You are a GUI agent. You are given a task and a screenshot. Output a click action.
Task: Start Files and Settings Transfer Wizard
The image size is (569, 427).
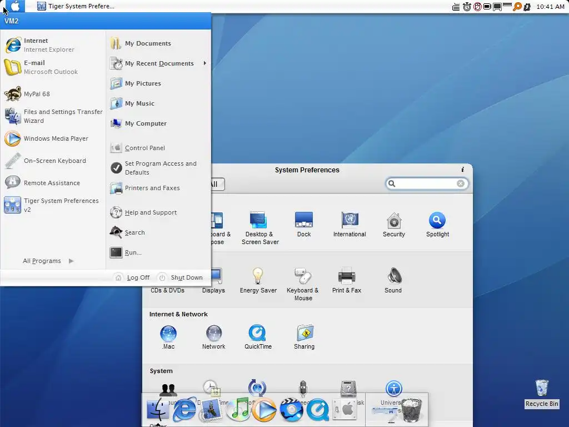click(54, 116)
